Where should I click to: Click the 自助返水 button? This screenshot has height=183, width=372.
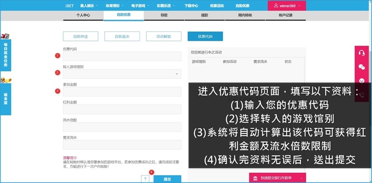(x=122, y=37)
